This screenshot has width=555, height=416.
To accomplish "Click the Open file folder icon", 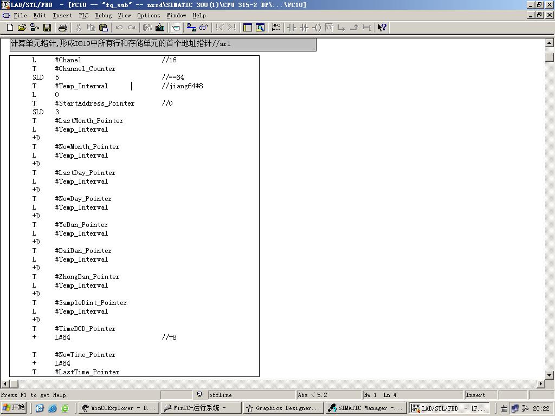I will coord(22,28).
